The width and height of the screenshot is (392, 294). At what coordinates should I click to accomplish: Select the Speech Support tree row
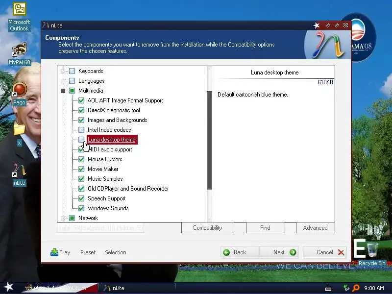point(107,198)
